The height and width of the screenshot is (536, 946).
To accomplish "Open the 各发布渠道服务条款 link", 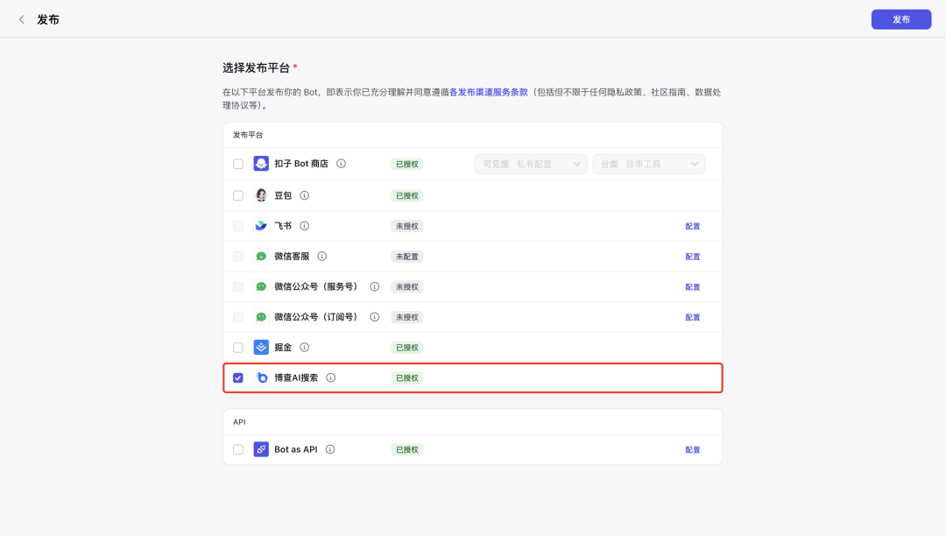I will coord(489,92).
